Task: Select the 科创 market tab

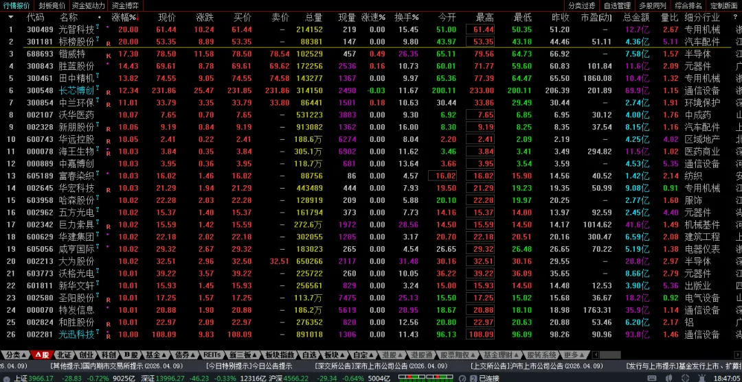Action: (x=108, y=355)
